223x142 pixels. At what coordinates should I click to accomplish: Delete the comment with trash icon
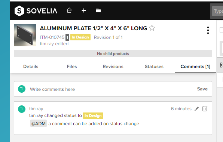coord(205,109)
